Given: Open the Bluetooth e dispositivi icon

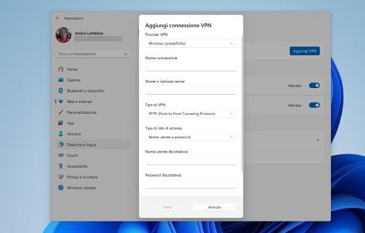Looking at the screenshot, I should [x=61, y=90].
